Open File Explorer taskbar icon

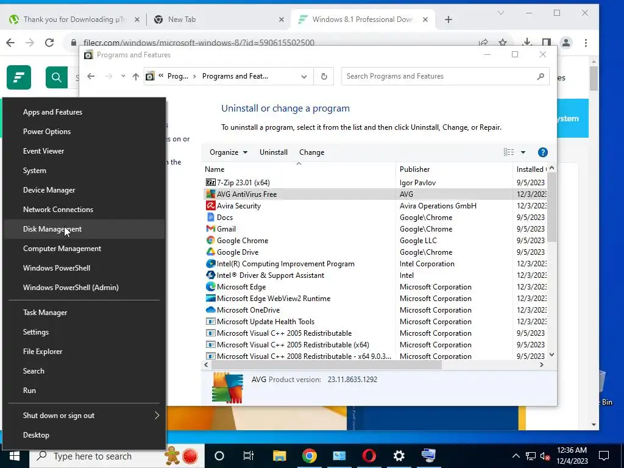point(279,456)
